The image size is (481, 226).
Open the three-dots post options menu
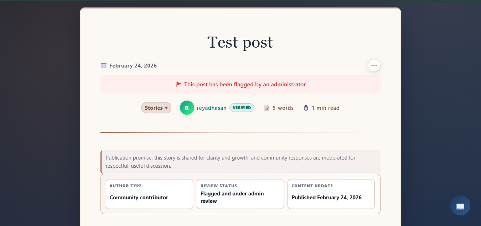pyautogui.click(x=374, y=65)
